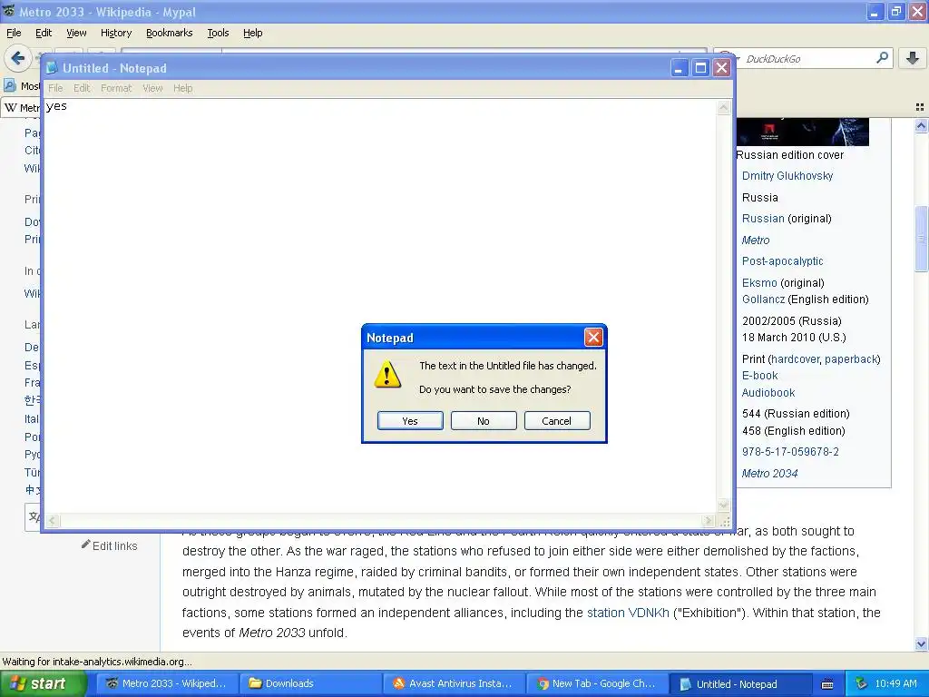This screenshot has width=929, height=697.
Task: Click the tab groups grid icon
Action: (x=920, y=107)
